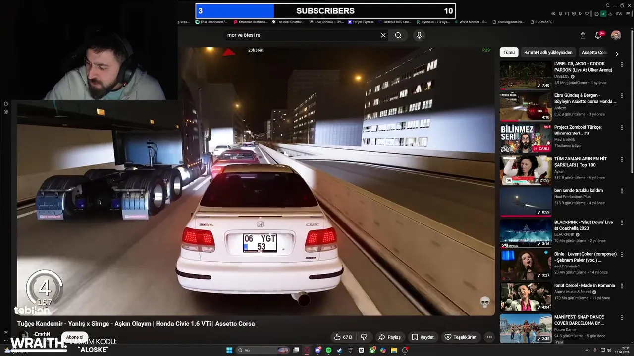Open the browser AI assistant icon
Screen dimensions: 634x356
pos(619,14)
